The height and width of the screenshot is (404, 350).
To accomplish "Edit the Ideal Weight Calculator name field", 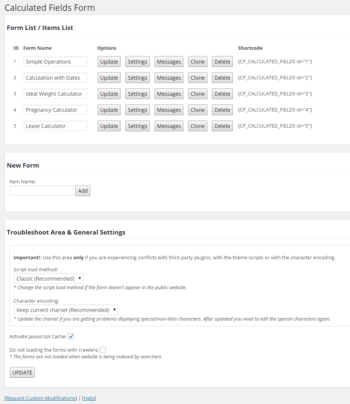I will (x=55, y=94).
